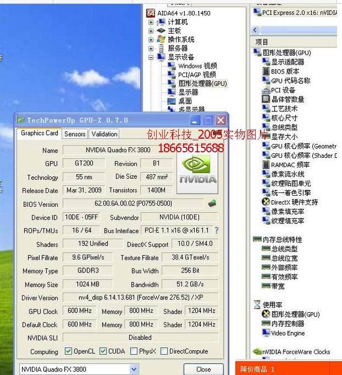The width and height of the screenshot is (342, 375).
Task: Select the 外部频率 row text
Action: pyautogui.click(x=285, y=267)
